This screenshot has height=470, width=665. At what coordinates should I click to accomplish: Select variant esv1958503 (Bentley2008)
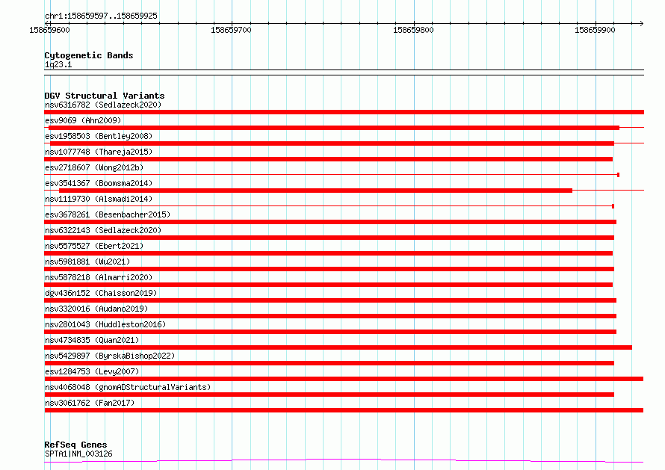point(99,136)
